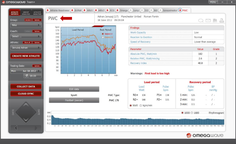Select Session II radio button

pos(103,37)
